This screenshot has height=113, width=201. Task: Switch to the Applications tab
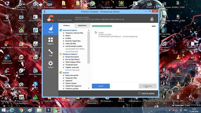pyautogui.click(x=82, y=25)
